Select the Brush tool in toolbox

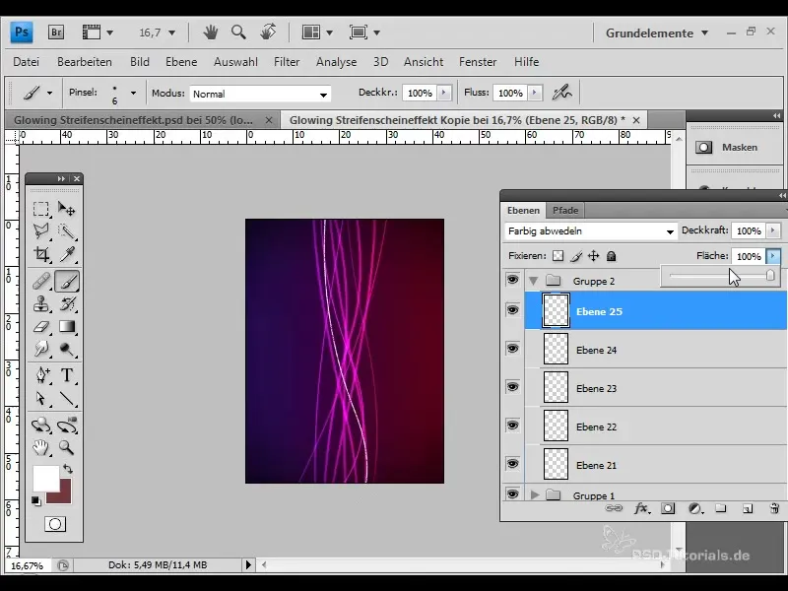point(66,281)
